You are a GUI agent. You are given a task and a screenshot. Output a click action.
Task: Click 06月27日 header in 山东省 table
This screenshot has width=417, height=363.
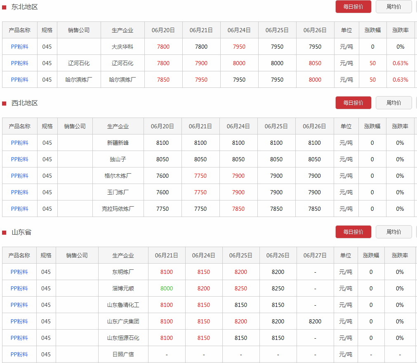(315, 255)
